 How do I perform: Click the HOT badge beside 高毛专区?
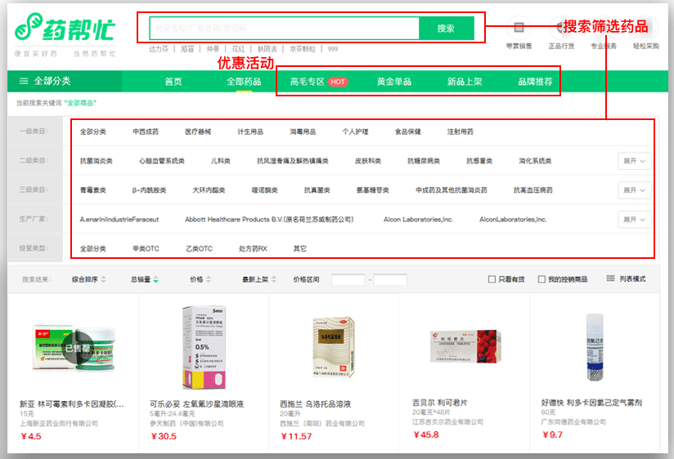click(x=338, y=82)
